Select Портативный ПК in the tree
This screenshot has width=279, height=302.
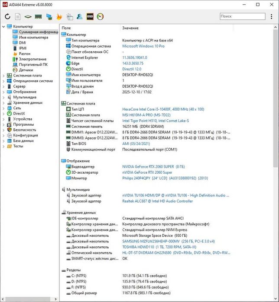pyautogui.click(x=33, y=64)
